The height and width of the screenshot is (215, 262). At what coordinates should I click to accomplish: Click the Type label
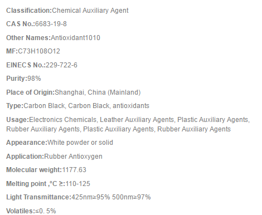(x=15, y=106)
